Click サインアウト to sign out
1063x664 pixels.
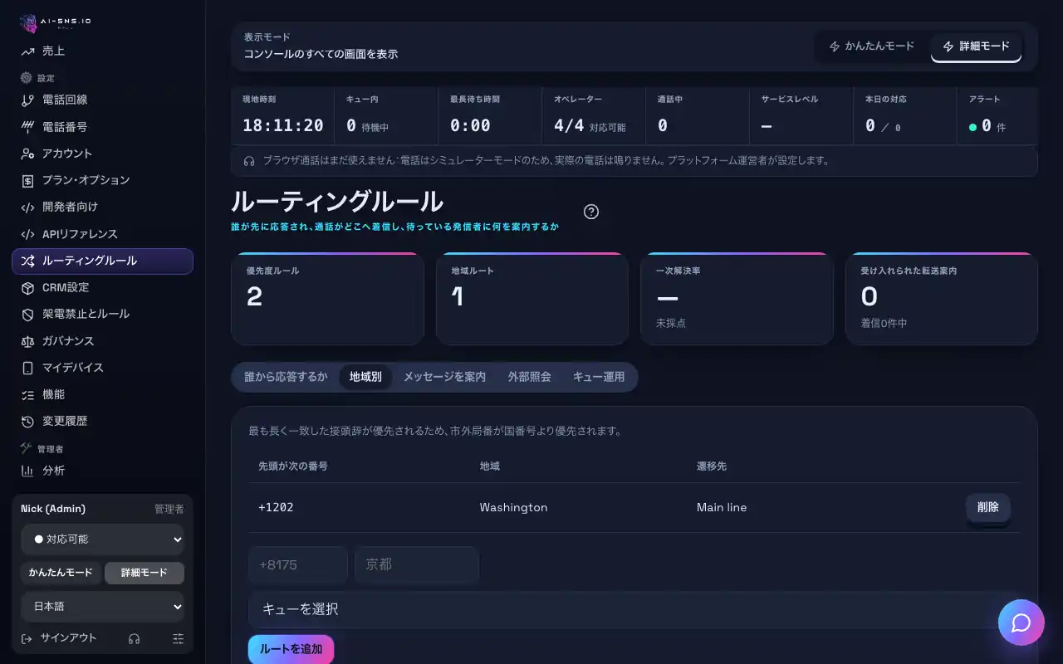pos(61,638)
